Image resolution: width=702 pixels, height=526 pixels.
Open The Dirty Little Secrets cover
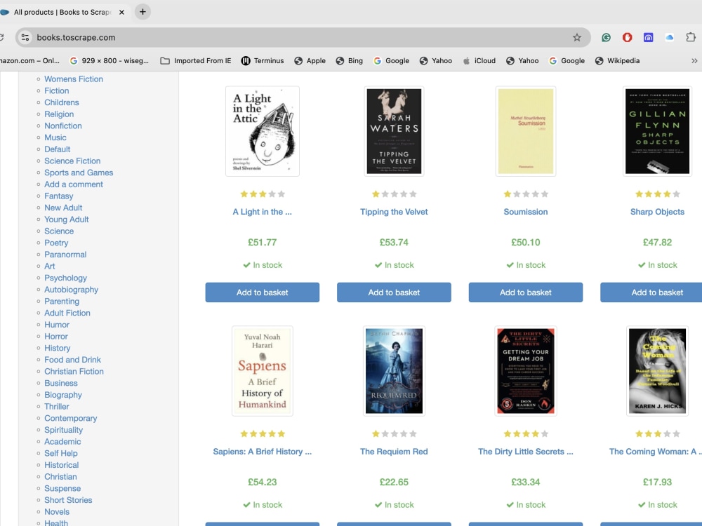(526, 371)
